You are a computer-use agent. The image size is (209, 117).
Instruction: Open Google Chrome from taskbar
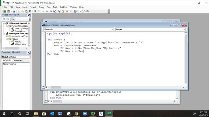77,114
